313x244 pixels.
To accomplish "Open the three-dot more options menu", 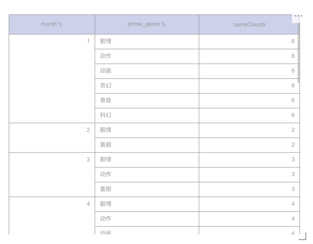I will pos(298,16).
